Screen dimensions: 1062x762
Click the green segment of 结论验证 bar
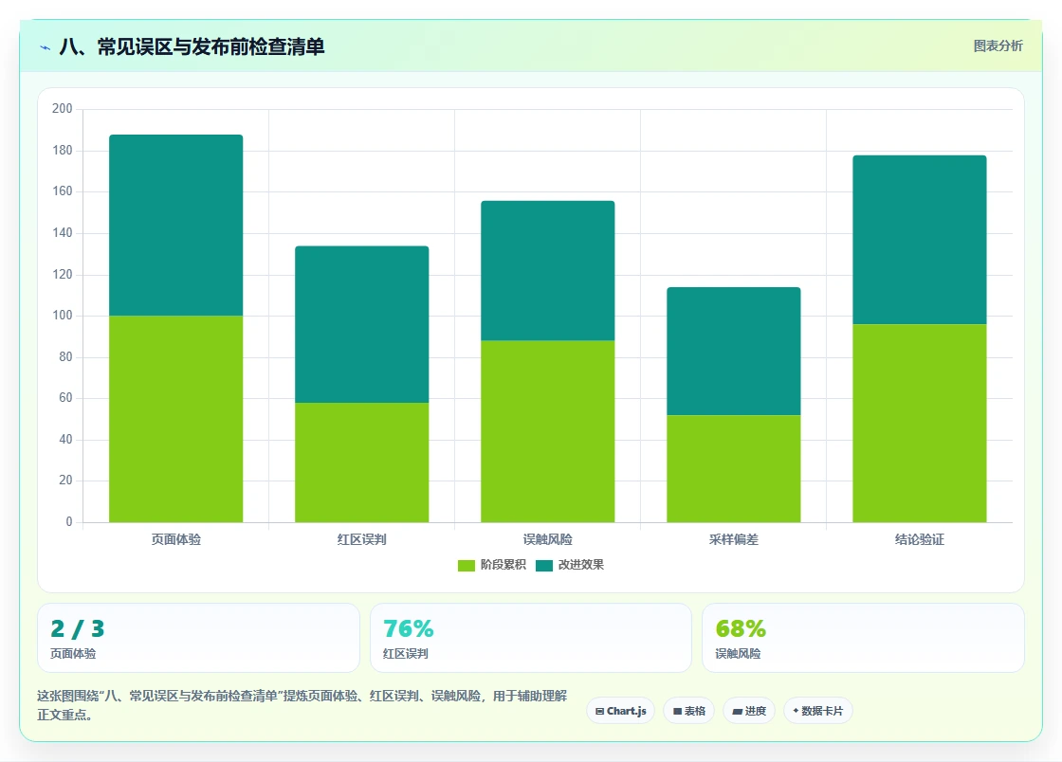tap(920, 424)
